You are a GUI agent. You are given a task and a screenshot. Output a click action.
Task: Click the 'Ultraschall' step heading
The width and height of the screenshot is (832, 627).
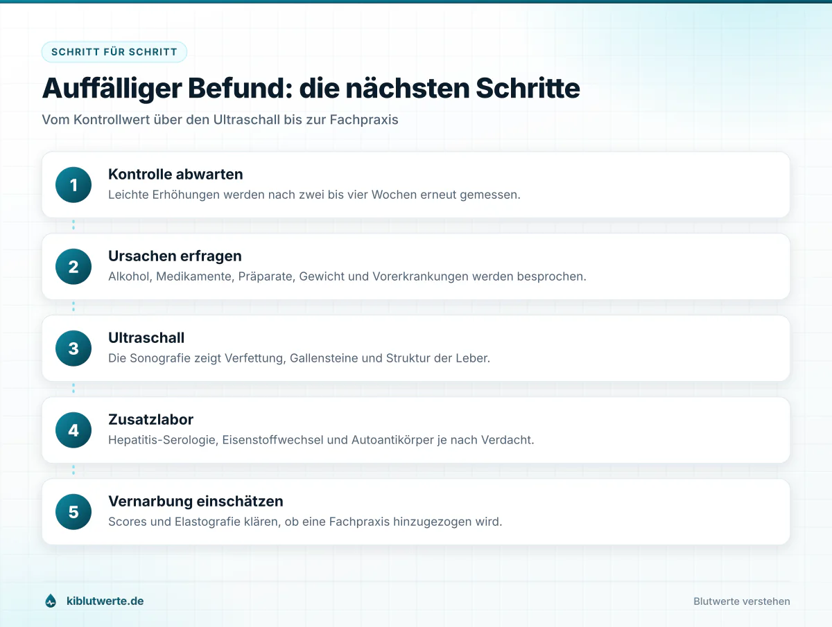click(146, 338)
